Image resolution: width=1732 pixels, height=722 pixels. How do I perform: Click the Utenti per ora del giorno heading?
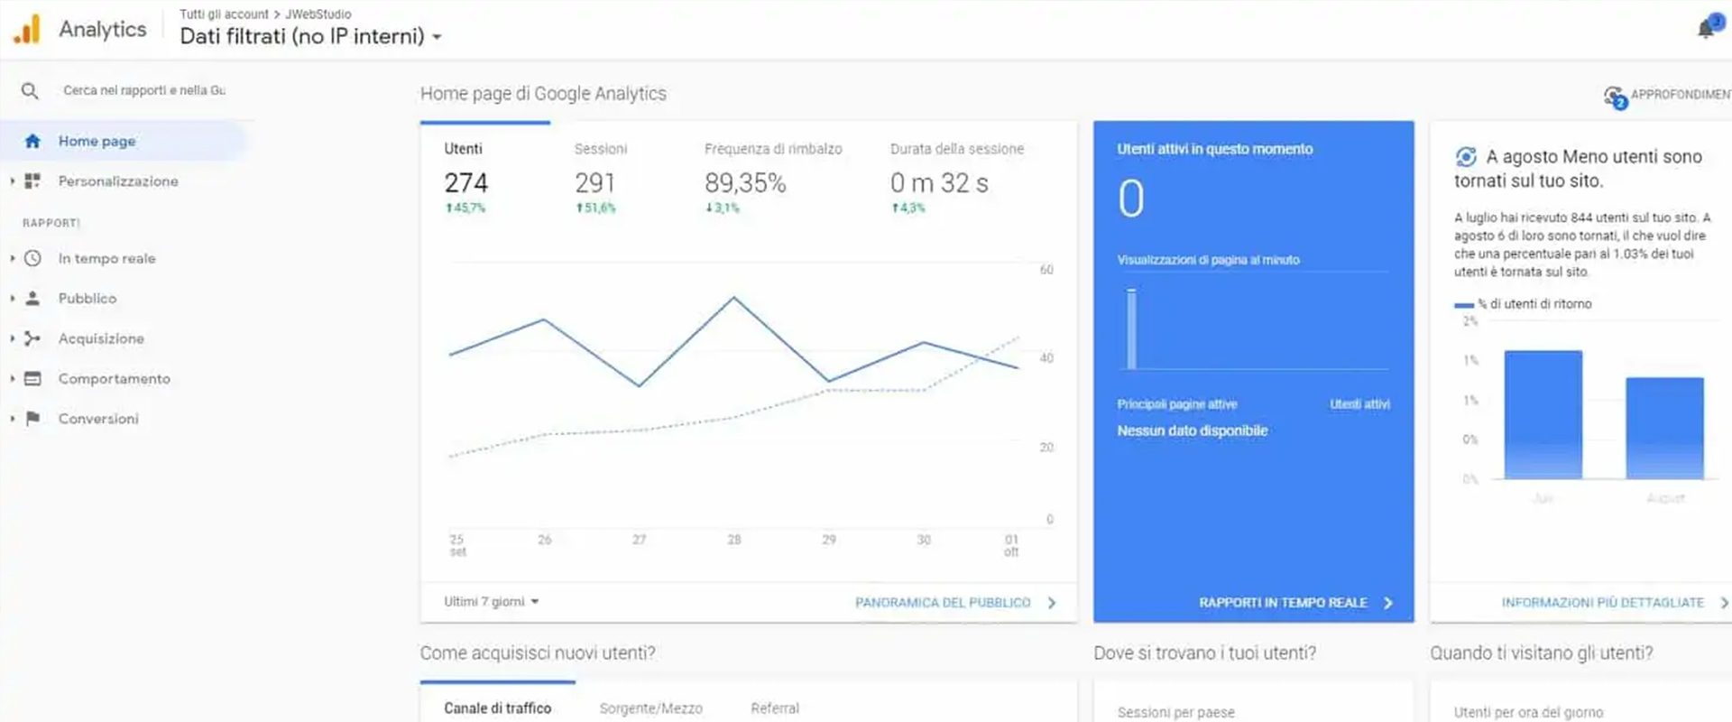[x=1528, y=712]
